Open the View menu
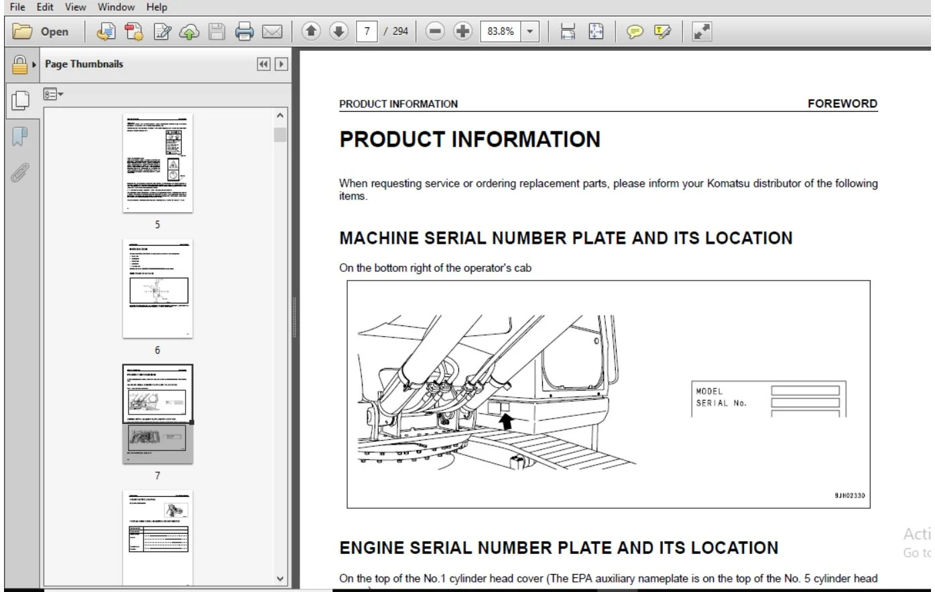 (76, 7)
